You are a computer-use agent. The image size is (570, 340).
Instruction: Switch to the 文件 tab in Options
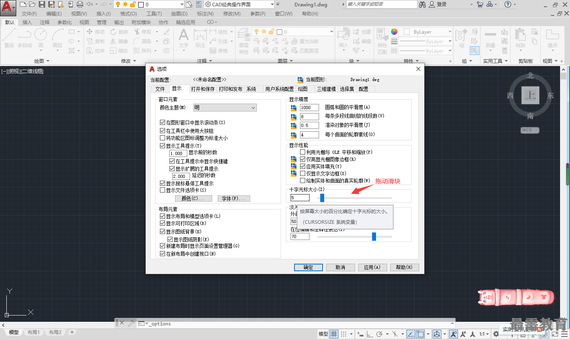click(x=160, y=89)
